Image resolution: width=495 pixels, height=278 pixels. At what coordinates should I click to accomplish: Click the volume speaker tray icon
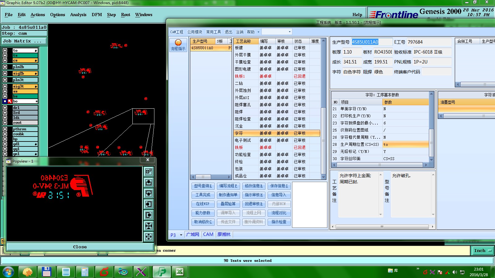(454, 272)
